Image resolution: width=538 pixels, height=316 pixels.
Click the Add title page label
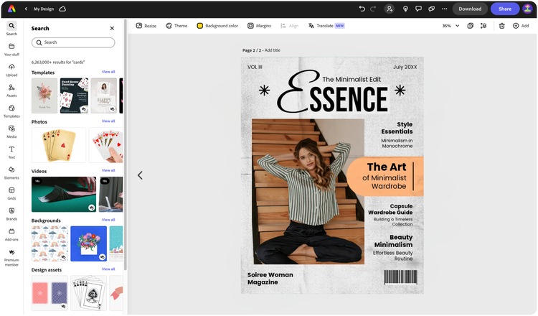pyautogui.click(x=273, y=50)
